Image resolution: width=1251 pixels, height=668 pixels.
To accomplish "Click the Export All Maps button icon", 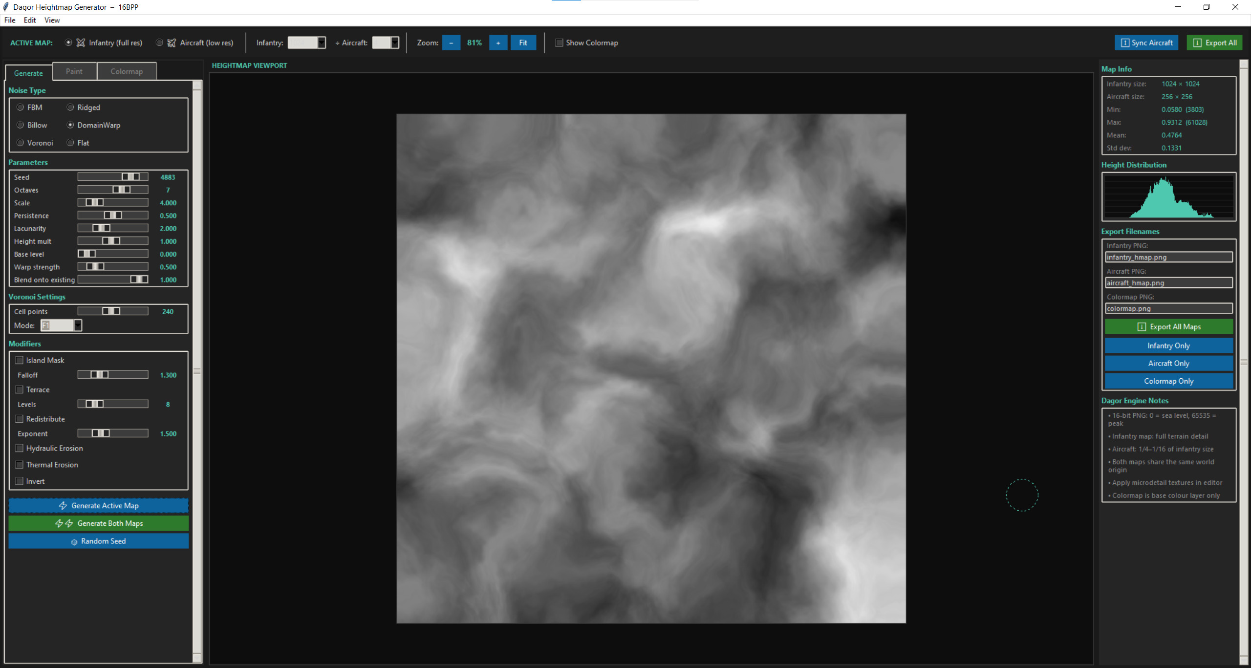I will tap(1142, 327).
